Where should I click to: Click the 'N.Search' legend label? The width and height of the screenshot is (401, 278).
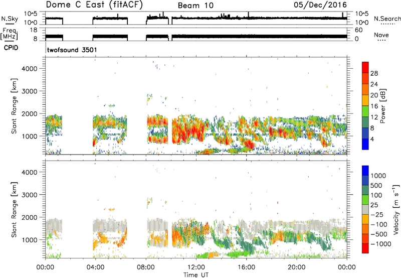(387, 19)
